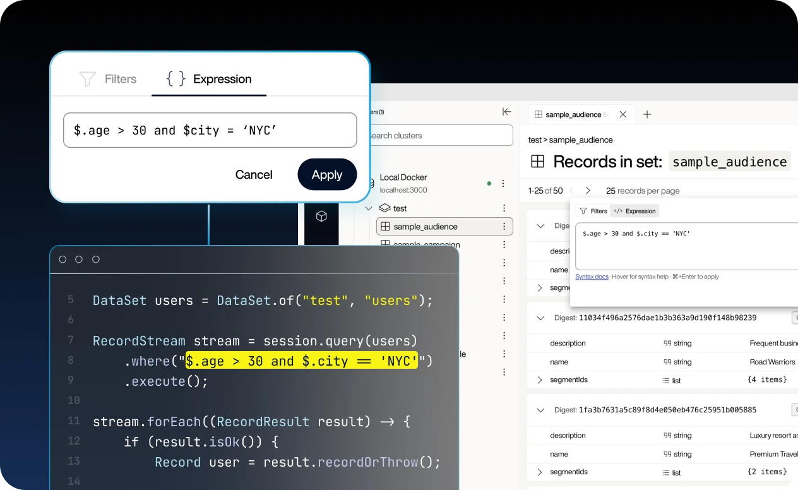Collapse the test cluster tree
Image resolution: width=798 pixels, height=490 pixels.
coord(369,208)
